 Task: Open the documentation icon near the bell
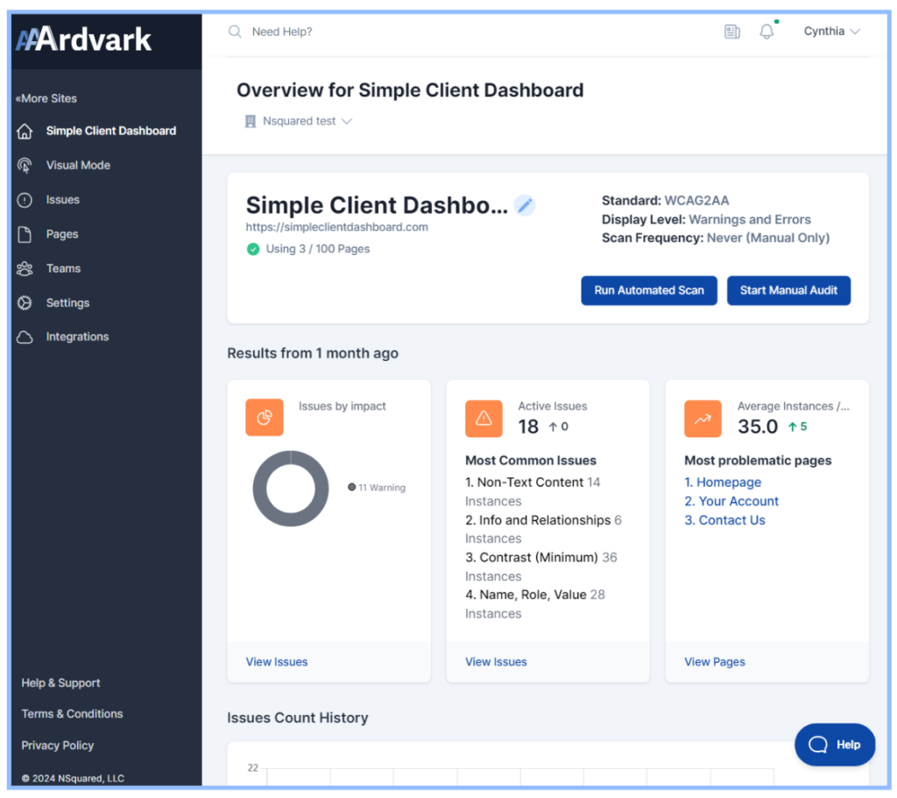click(x=732, y=32)
